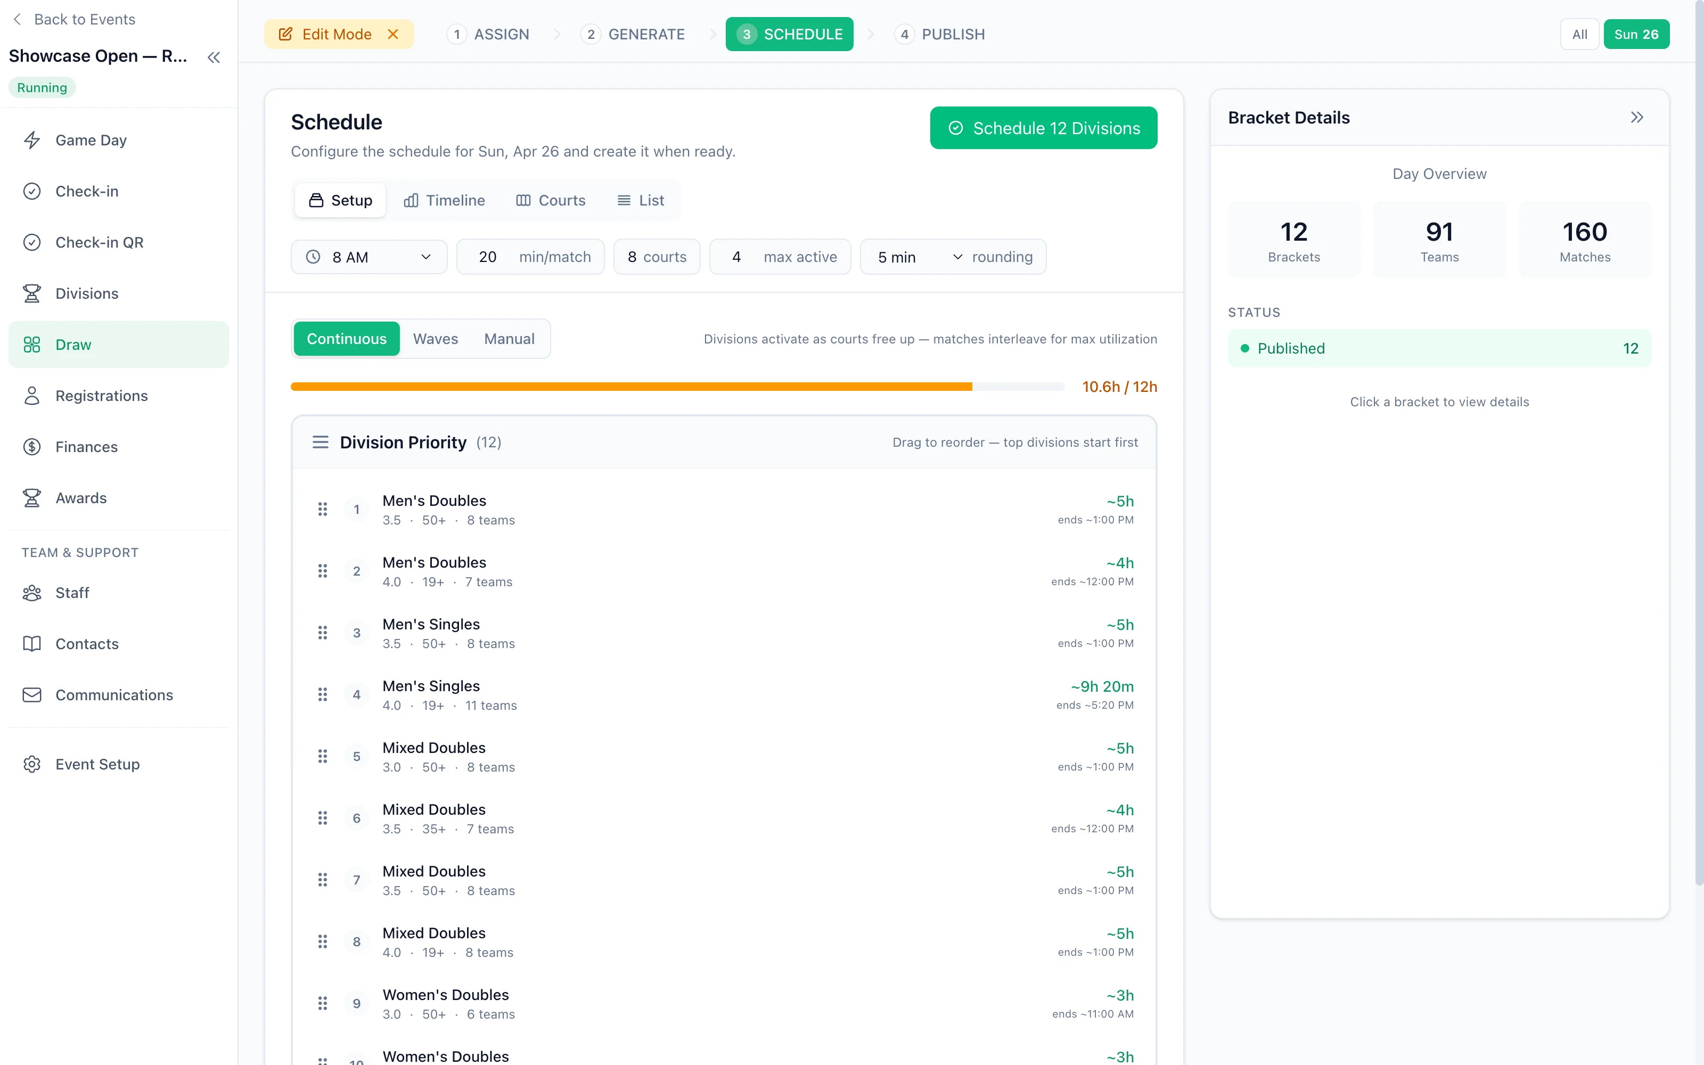Click the 91 Teams stat card

1439,240
